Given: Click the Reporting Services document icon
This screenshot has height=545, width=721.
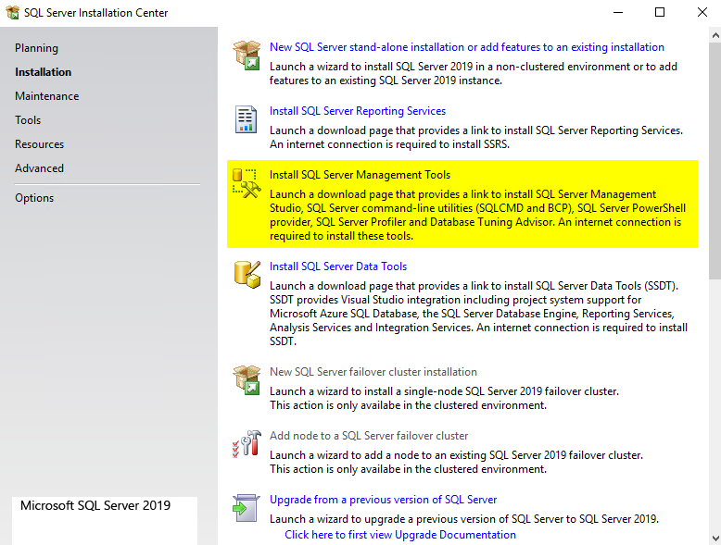Looking at the screenshot, I should pyautogui.click(x=247, y=119).
